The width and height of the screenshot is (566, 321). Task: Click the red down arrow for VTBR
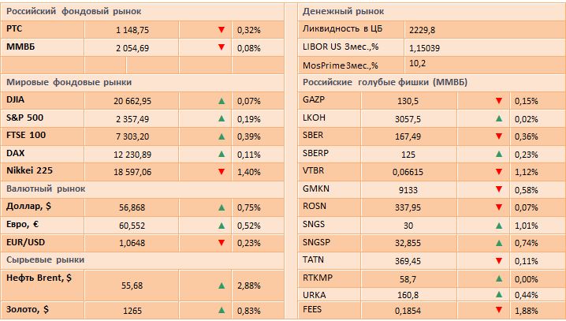pos(498,172)
